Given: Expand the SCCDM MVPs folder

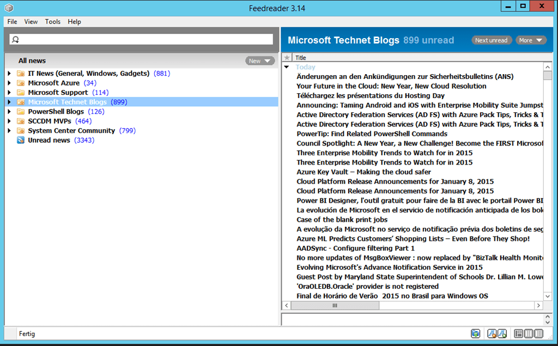Looking at the screenshot, I should 9,121.
